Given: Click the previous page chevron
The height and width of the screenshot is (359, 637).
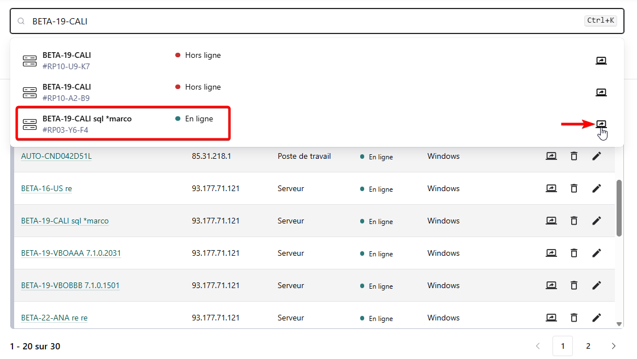Looking at the screenshot, I should point(538,345).
